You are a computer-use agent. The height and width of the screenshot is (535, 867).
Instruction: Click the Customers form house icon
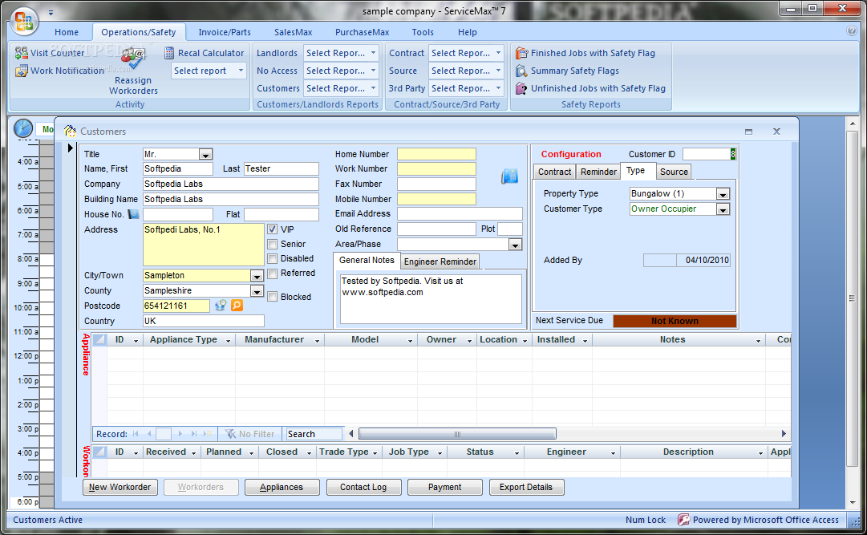pyautogui.click(x=70, y=131)
